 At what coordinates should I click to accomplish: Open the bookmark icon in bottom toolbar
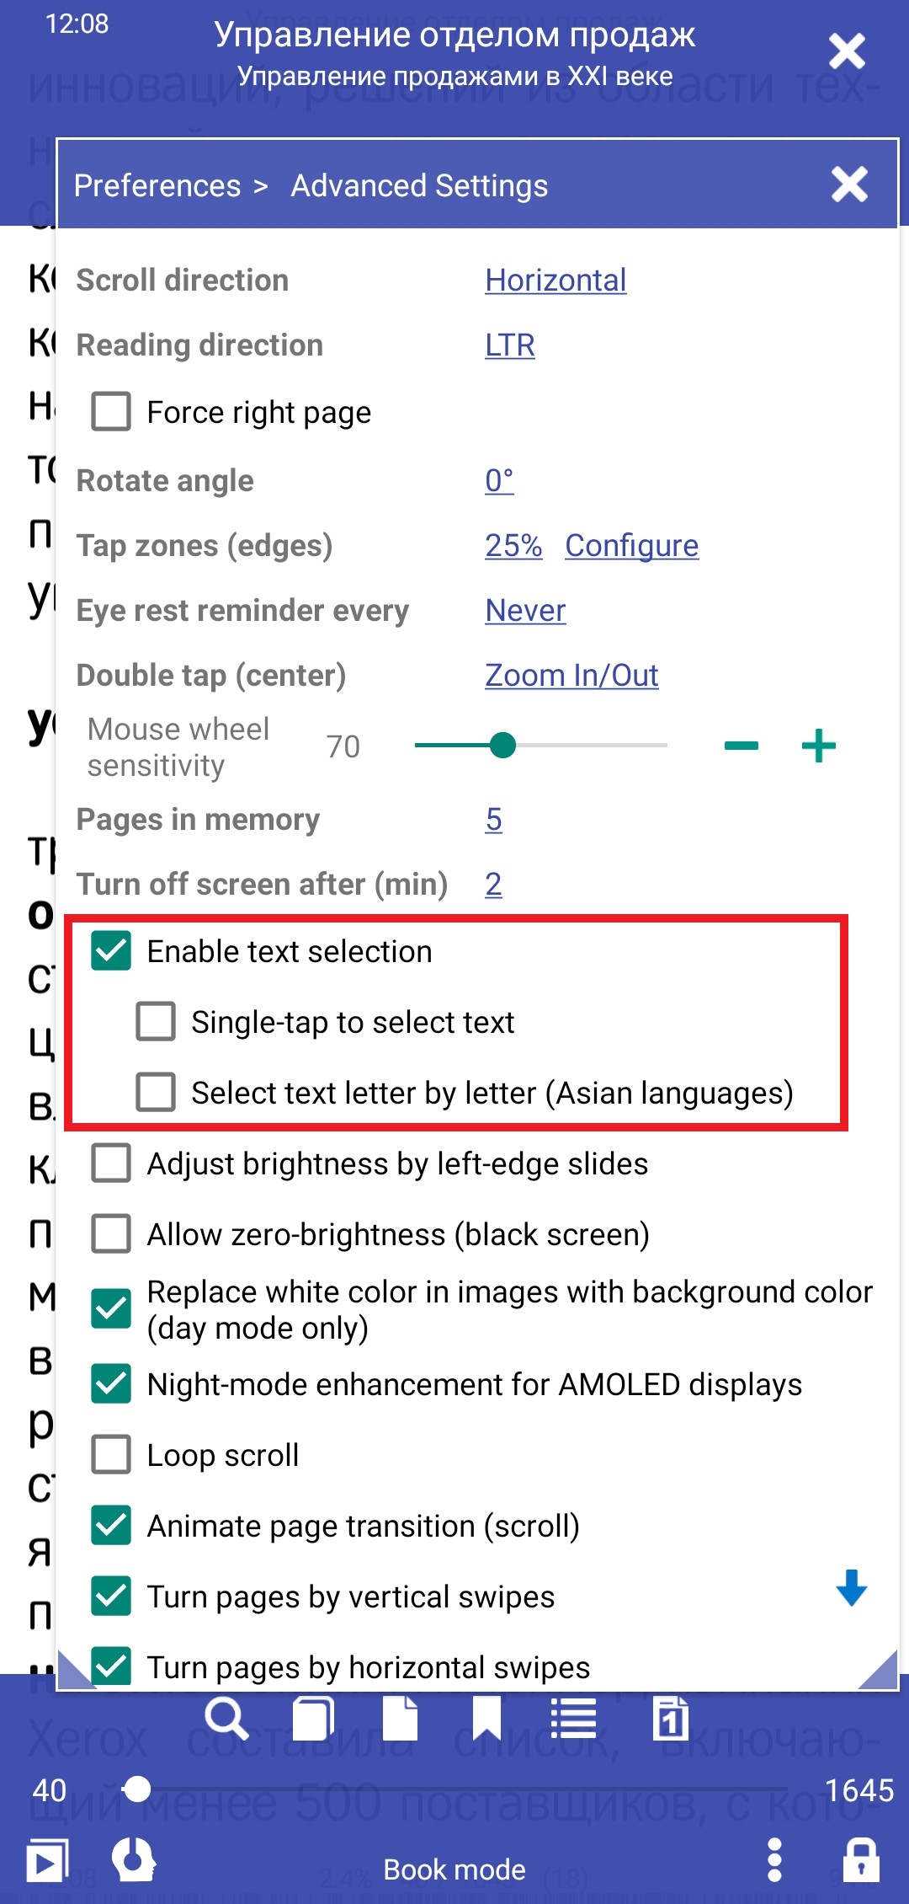click(x=486, y=1719)
